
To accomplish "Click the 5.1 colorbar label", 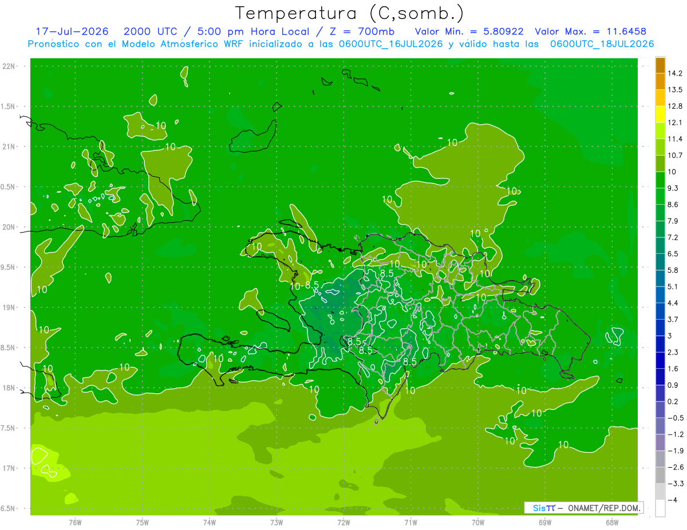I will click(x=674, y=286).
